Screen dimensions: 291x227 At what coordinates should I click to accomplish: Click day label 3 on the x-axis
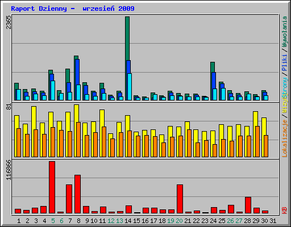pyautogui.click(x=36, y=221)
